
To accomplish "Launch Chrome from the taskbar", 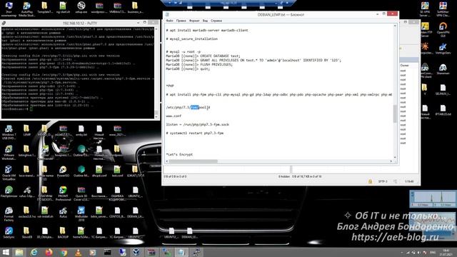I will coord(64,252).
